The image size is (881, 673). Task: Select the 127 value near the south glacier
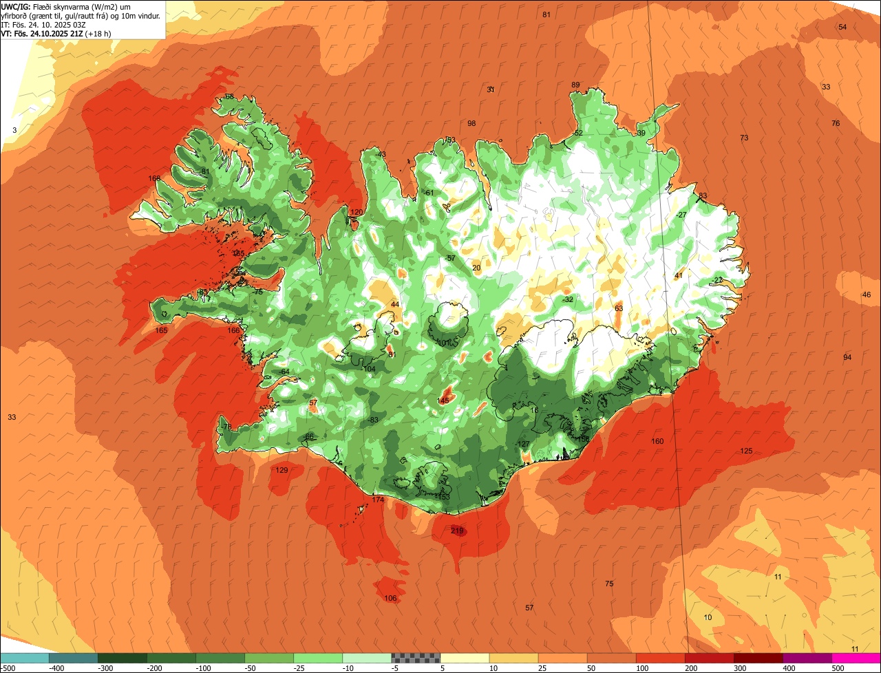pyautogui.click(x=524, y=444)
